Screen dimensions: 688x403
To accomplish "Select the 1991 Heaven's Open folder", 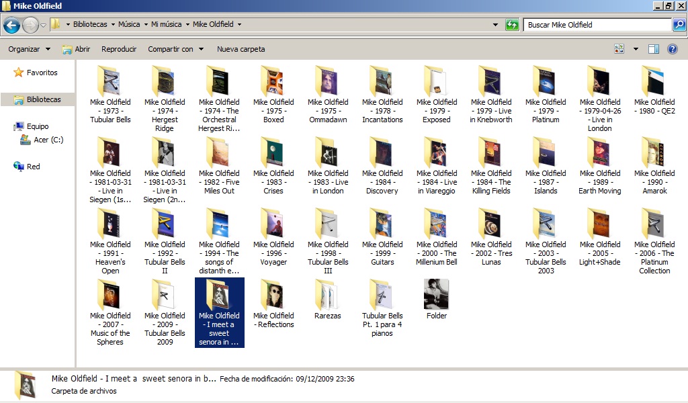I will click(x=110, y=241).
